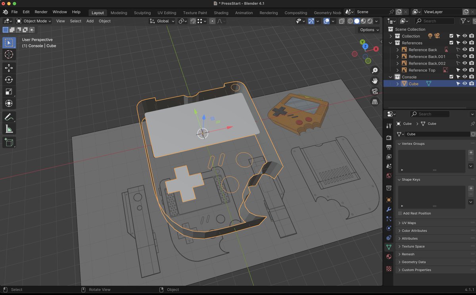Toggle proportional editing button
Viewport: 476px width, 295px height.
(x=212, y=21)
